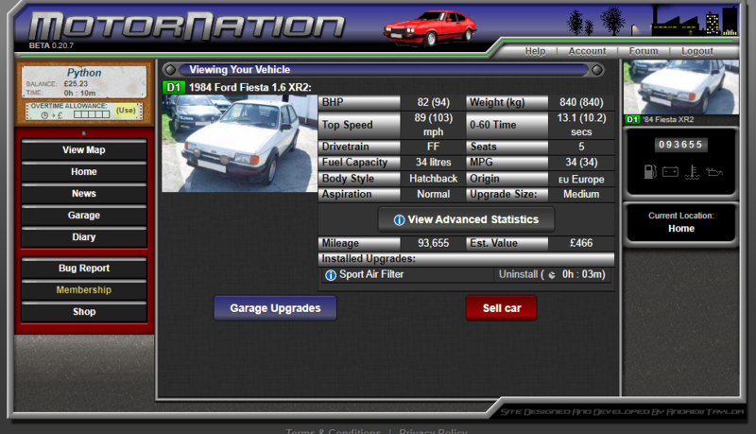
Task: Click the info icon beside Sport Air Filter
Action: point(330,275)
